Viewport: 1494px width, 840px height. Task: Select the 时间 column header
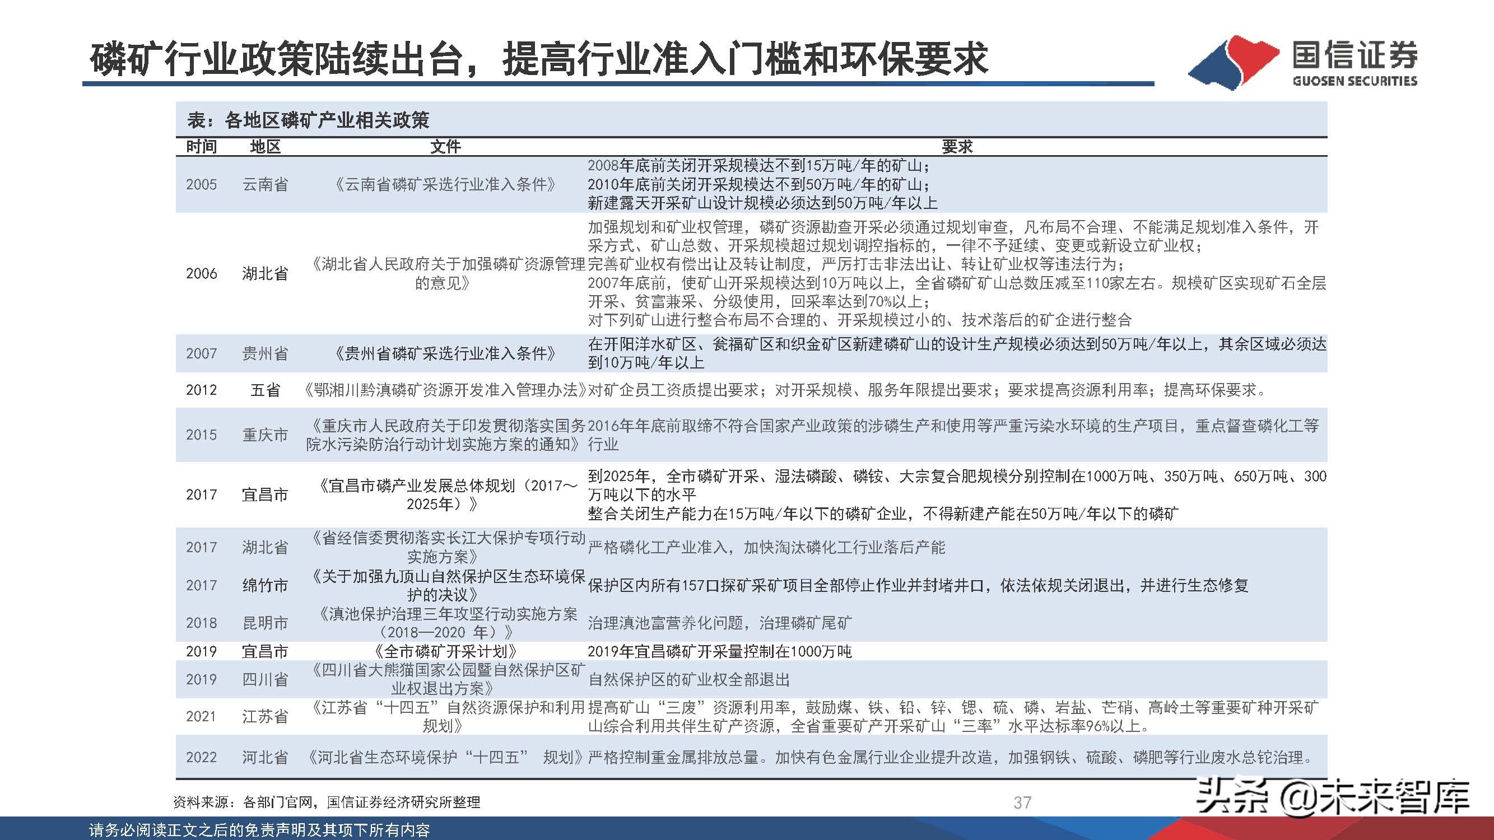[202, 148]
